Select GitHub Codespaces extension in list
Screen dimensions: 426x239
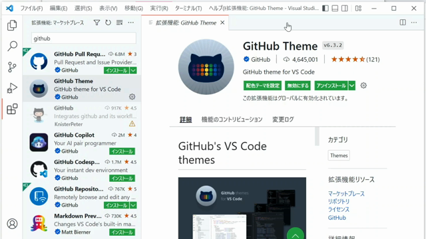82,170
